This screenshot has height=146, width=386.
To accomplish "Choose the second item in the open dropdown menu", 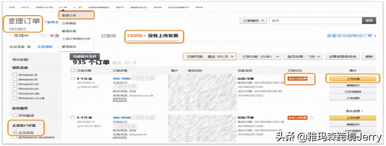I will coord(69,23).
